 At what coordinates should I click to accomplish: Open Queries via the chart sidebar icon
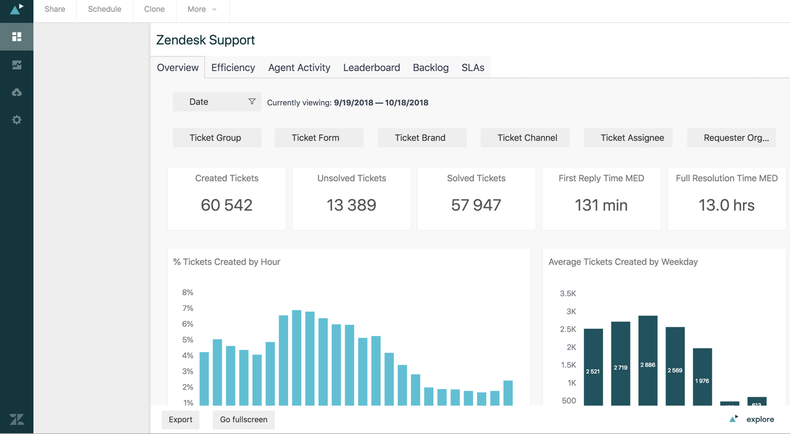point(17,64)
